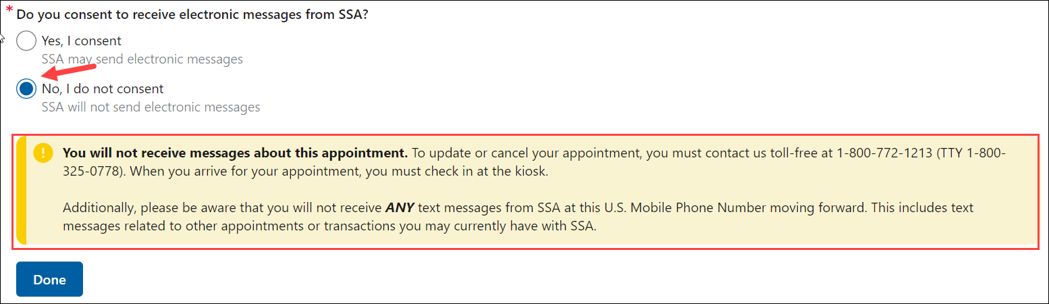Click the yellow left bar of the alert box
Image resolution: width=1049 pixels, height=304 pixels.
tap(21, 190)
